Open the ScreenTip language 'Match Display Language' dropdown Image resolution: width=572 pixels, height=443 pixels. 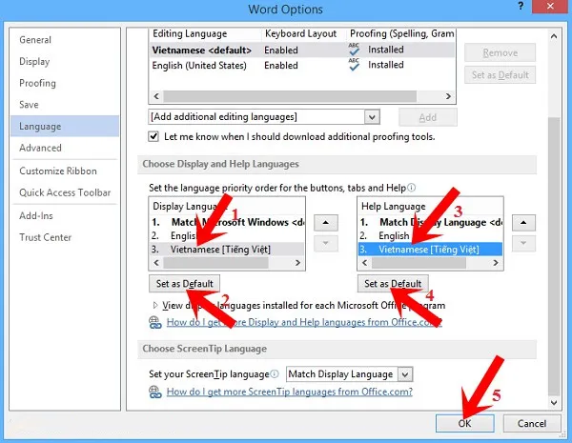[404, 374]
